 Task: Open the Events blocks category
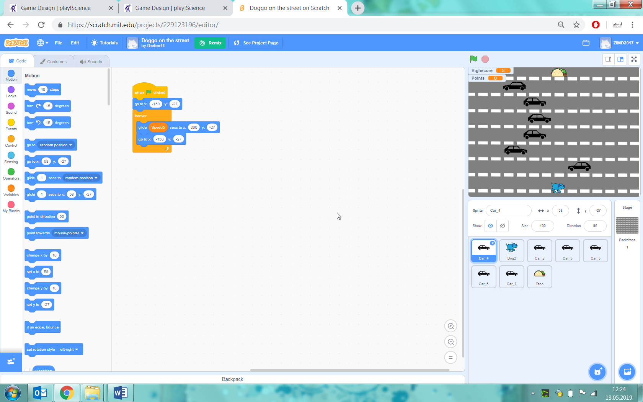coord(11,125)
